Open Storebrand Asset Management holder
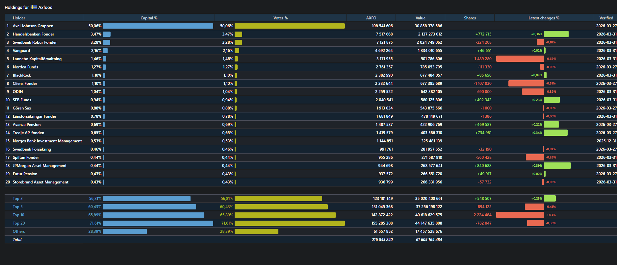Screen dimensions: 617x265 click(40, 182)
